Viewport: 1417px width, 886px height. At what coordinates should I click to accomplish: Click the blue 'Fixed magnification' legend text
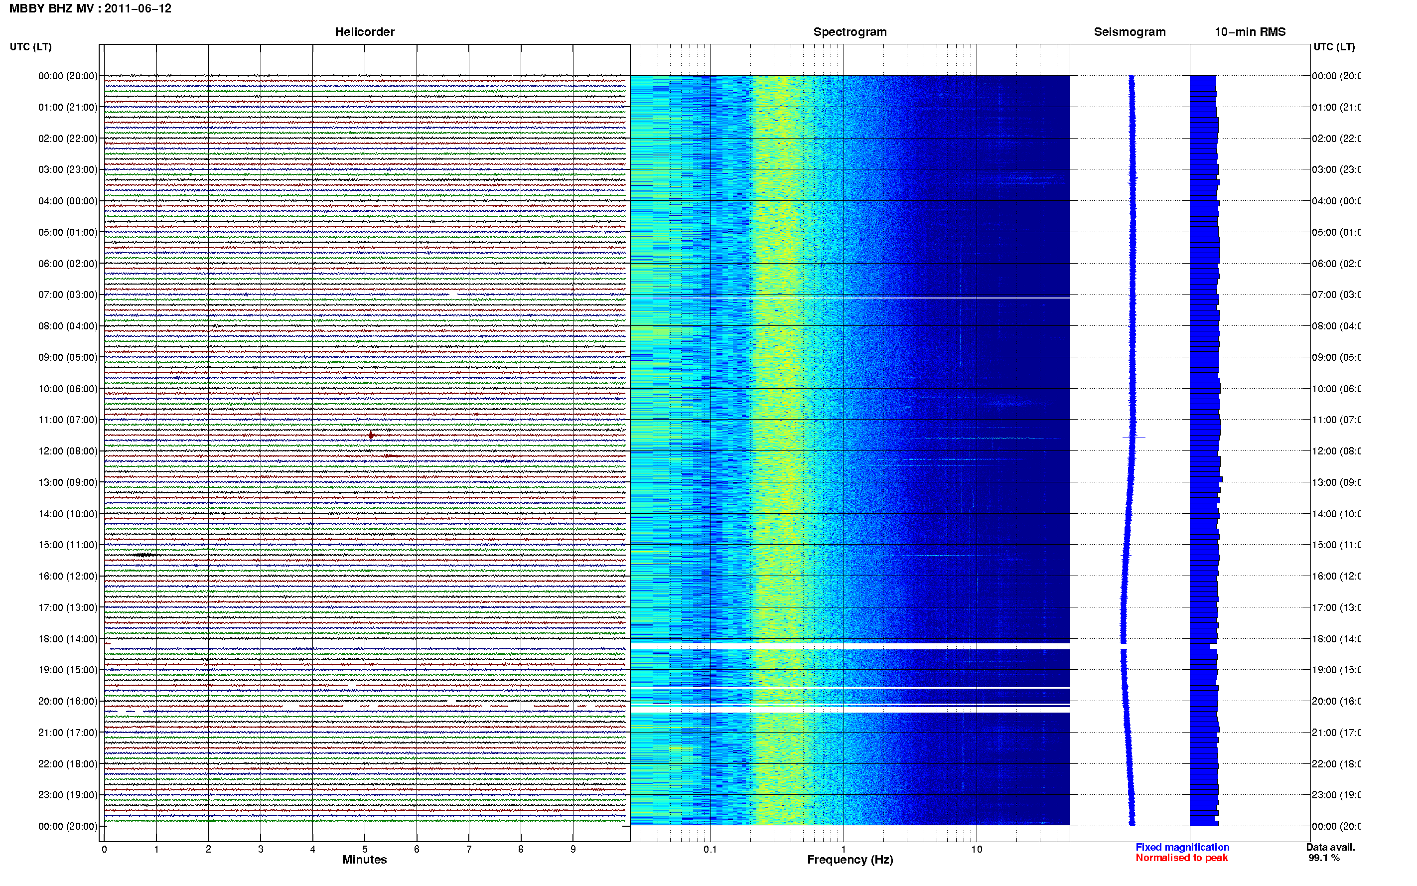pos(1182,847)
